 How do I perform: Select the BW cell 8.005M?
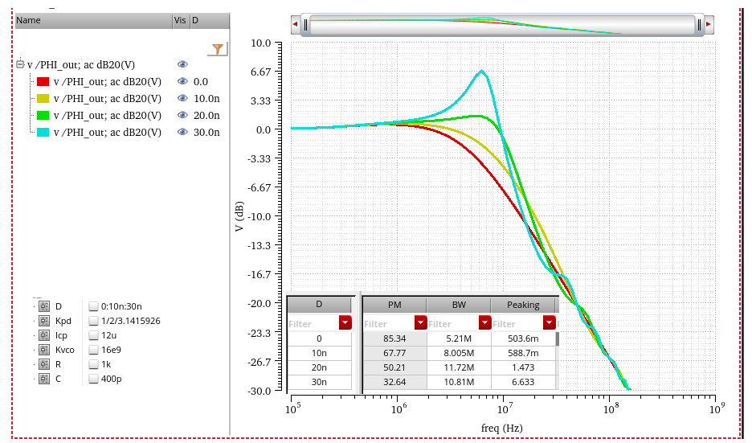[459, 353]
